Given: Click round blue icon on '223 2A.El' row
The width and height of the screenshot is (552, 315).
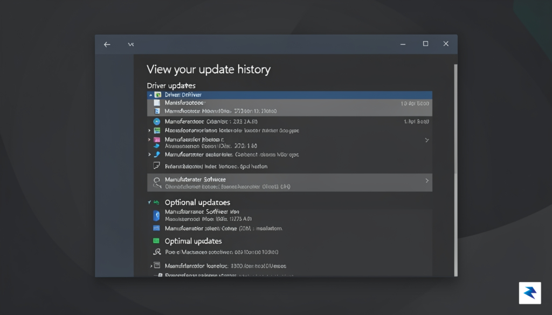Looking at the screenshot, I should tap(157, 121).
